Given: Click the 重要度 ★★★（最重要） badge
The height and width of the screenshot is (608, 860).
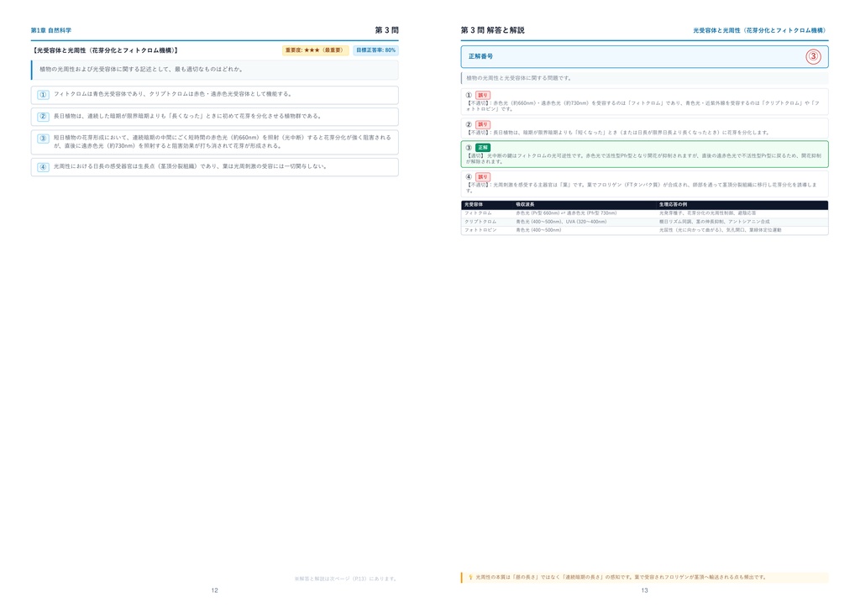Looking at the screenshot, I should click(316, 50).
